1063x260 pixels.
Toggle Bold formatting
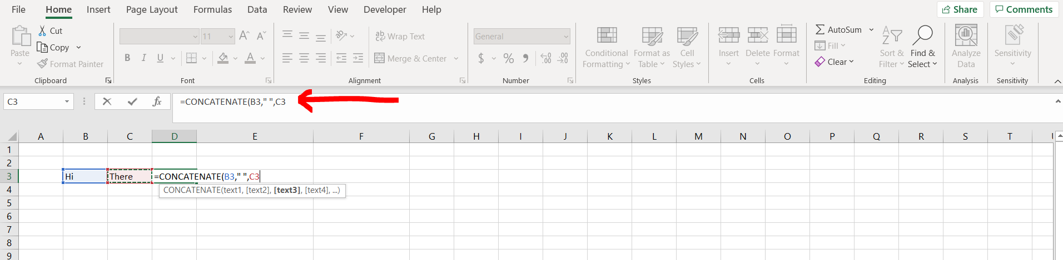tap(127, 58)
